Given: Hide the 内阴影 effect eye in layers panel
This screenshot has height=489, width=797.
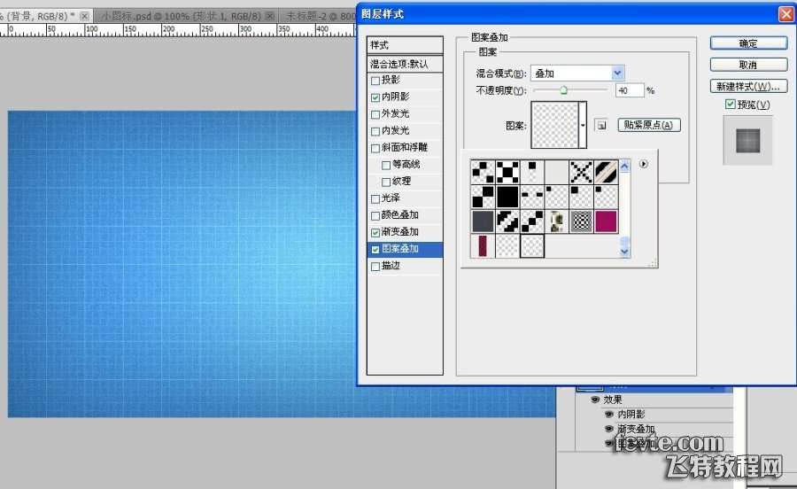Looking at the screenshot, I should coord(607,414).
